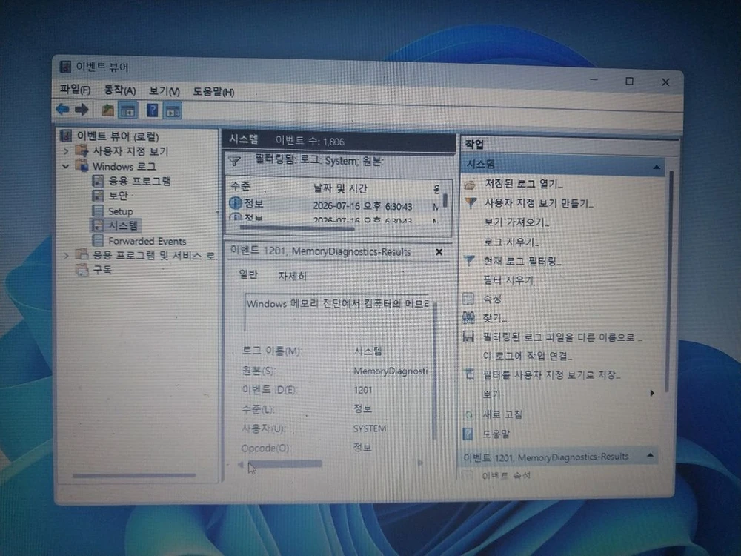This screenshot has width=741, height=556.
Task: Click the Back arrow toolbar icon
Action: 63,109
